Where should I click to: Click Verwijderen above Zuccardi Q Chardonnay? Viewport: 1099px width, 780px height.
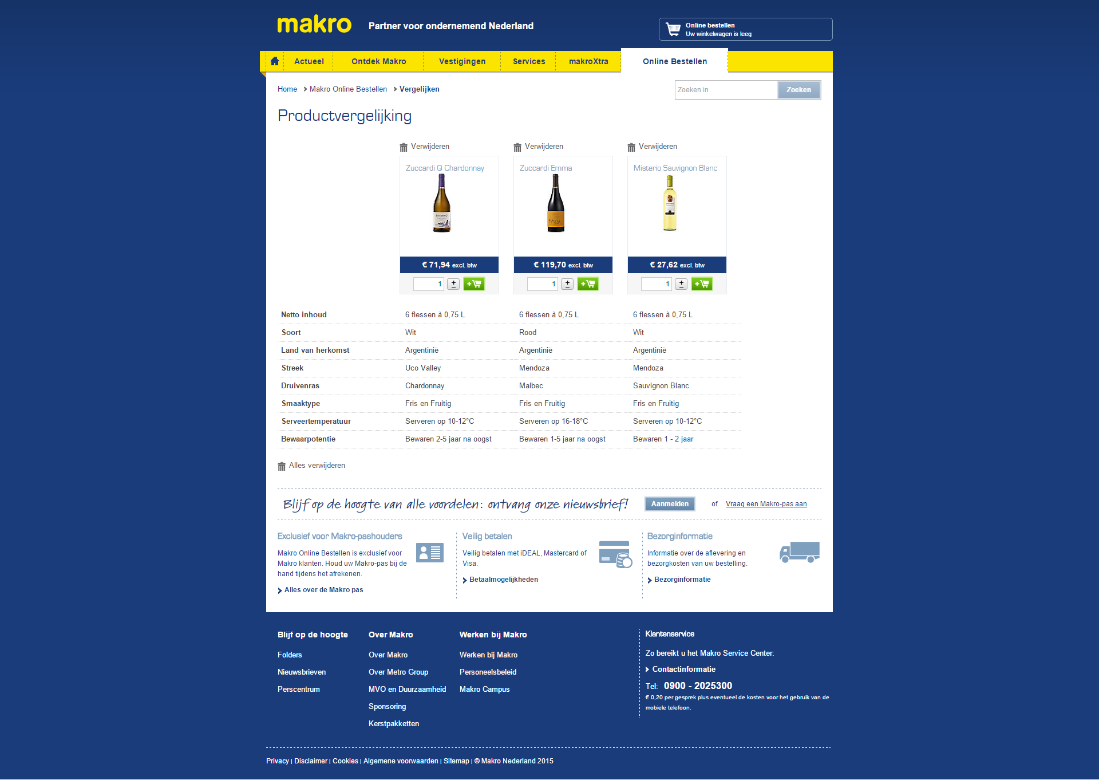pos(430,147)
